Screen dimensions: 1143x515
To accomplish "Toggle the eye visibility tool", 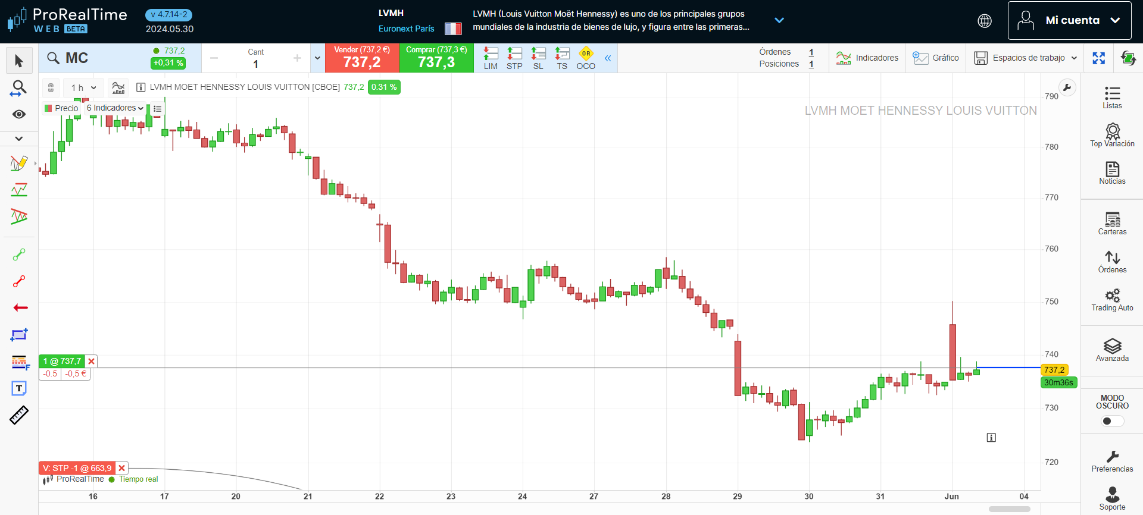I will coord(19,114).
